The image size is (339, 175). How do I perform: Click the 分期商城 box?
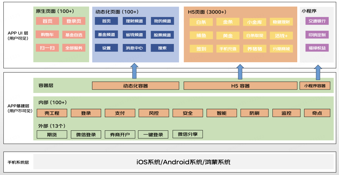click(281, 49)
